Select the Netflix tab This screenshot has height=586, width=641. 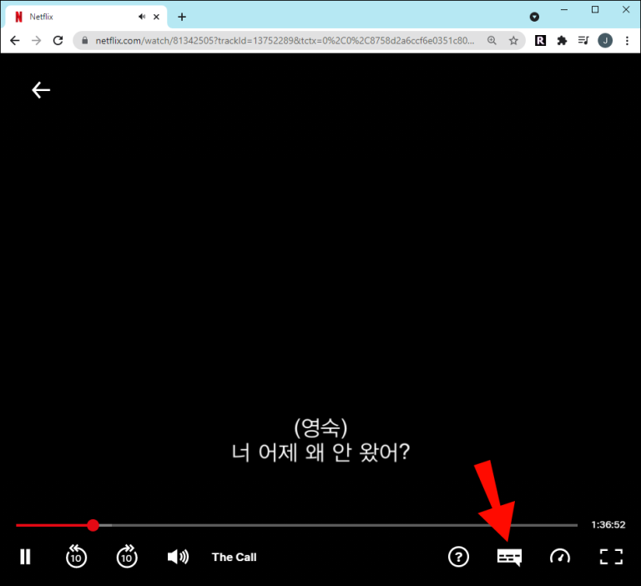tap(86, 17)
